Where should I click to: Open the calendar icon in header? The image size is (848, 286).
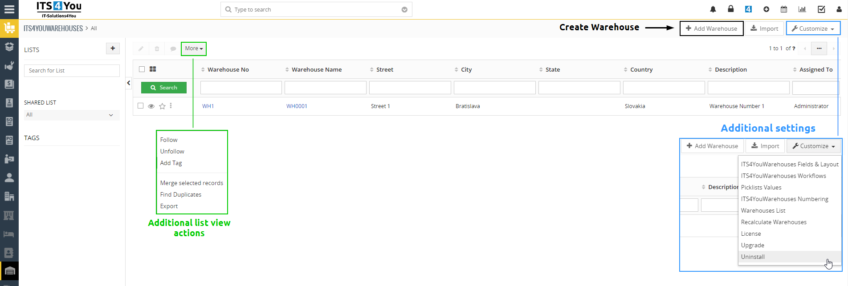[x=784, y=9]
